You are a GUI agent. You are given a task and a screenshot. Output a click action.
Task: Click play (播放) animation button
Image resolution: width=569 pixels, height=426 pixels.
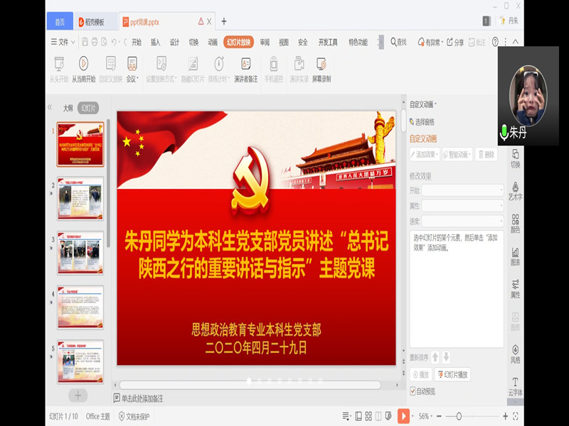point(421,374)
